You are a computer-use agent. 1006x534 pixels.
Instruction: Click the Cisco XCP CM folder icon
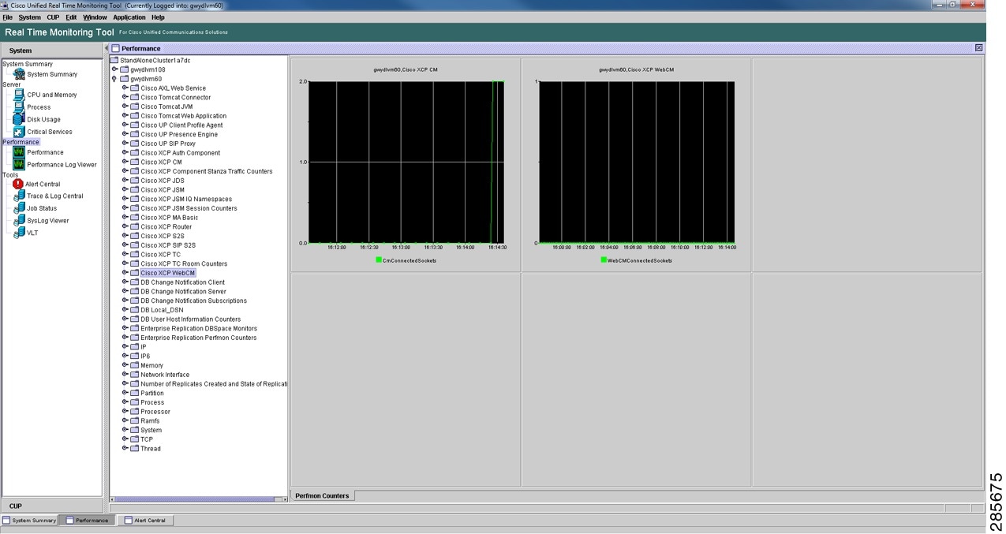134,162
